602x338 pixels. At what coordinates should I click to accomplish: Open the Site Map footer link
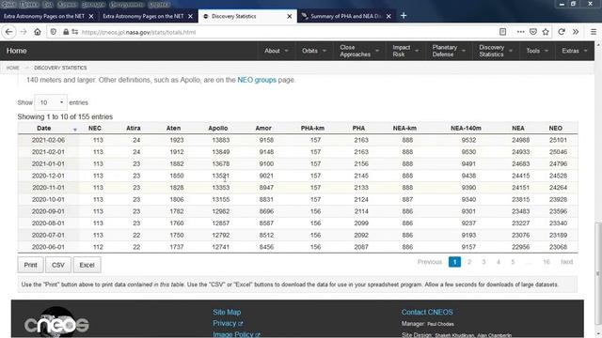coord(227,313)
